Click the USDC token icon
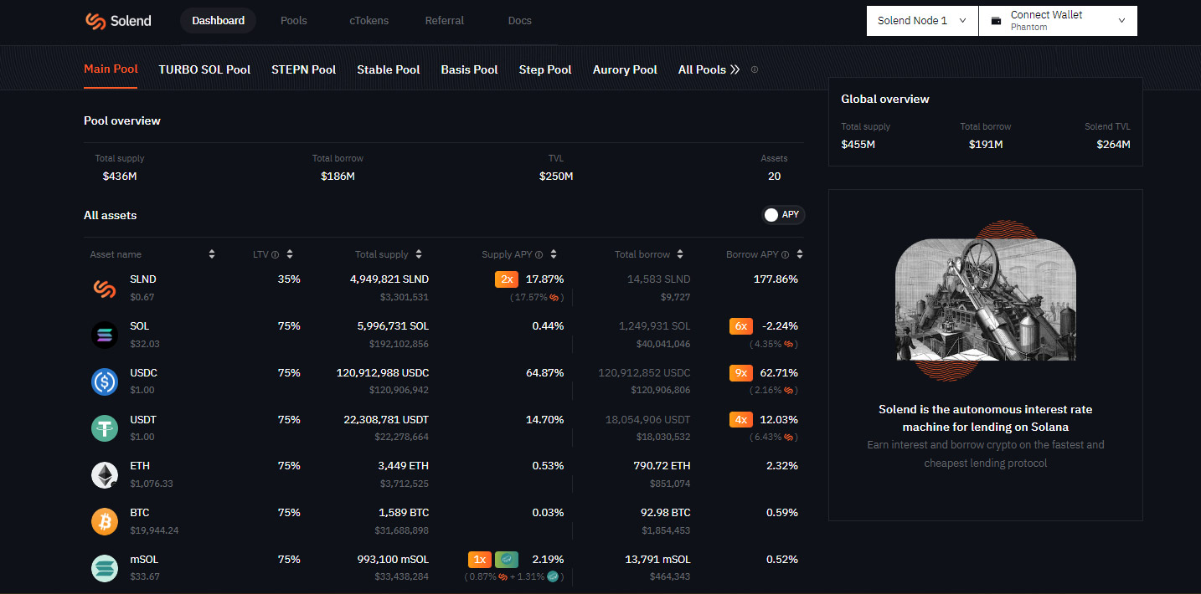The height and width of the screenshot is (594, 1201). [x=105, y=381]
